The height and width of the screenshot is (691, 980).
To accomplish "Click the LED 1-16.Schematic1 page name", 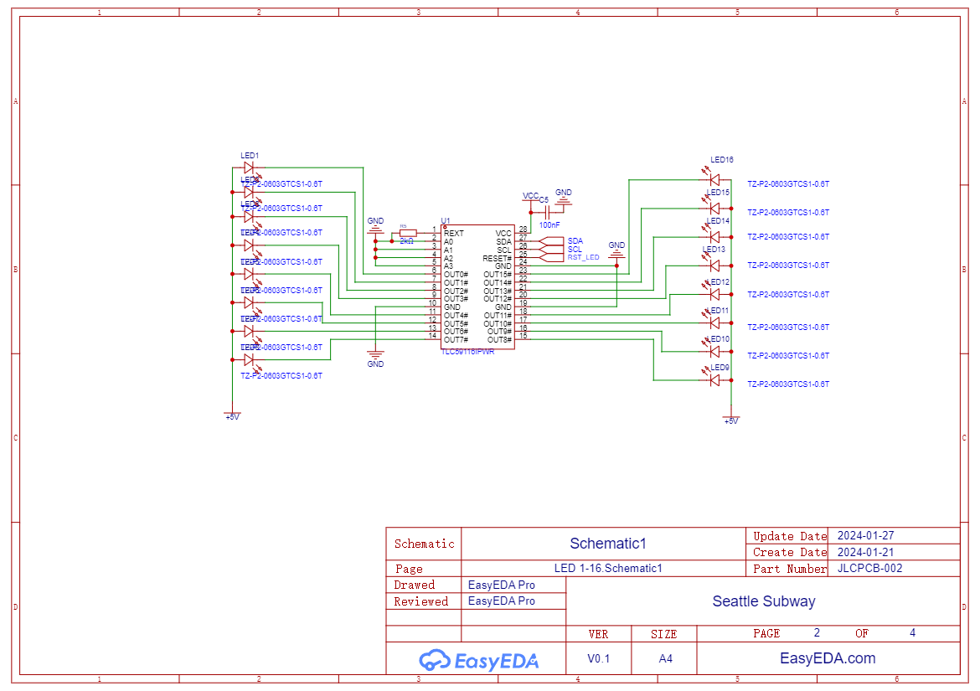I will [607, 568].
